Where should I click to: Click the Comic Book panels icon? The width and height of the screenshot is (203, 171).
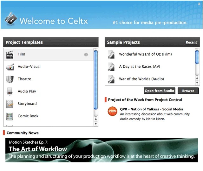click(x=10, y=116)
